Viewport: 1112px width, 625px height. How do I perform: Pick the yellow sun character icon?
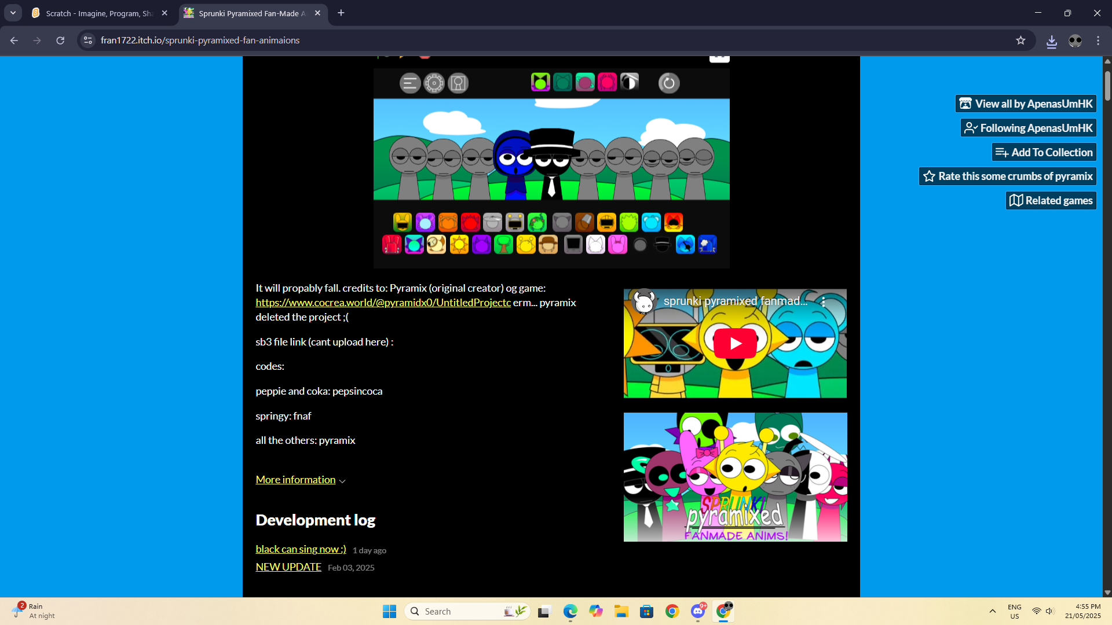(x=459, y=245)
